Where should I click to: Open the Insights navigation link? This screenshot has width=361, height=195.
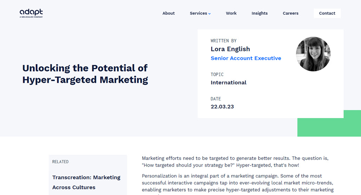point(260,13)
